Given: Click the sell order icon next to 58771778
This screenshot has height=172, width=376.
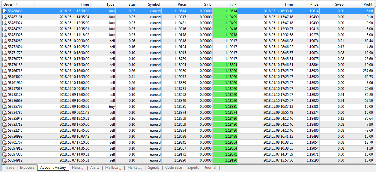Looking at the screenshot, I should click(4, 53).
